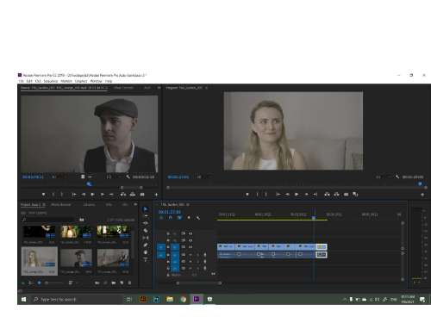The width and height of the screenshot is (431, 323).
Task: Click the Delete trash icon in Project panel
Action: click(129, 283)
